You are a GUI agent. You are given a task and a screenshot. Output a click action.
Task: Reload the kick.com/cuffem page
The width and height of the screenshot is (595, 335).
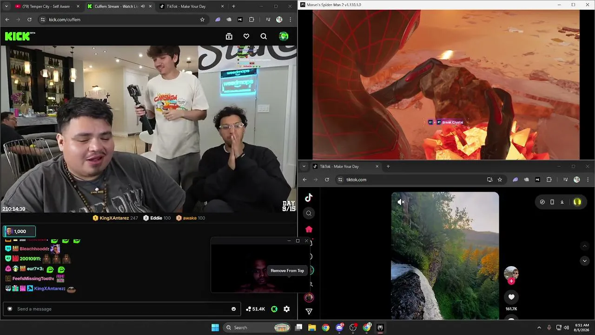pyautogui.click(x=29, y=20)
